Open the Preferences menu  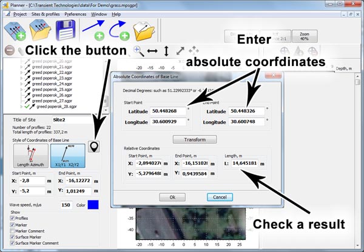(x=75, y=14)
